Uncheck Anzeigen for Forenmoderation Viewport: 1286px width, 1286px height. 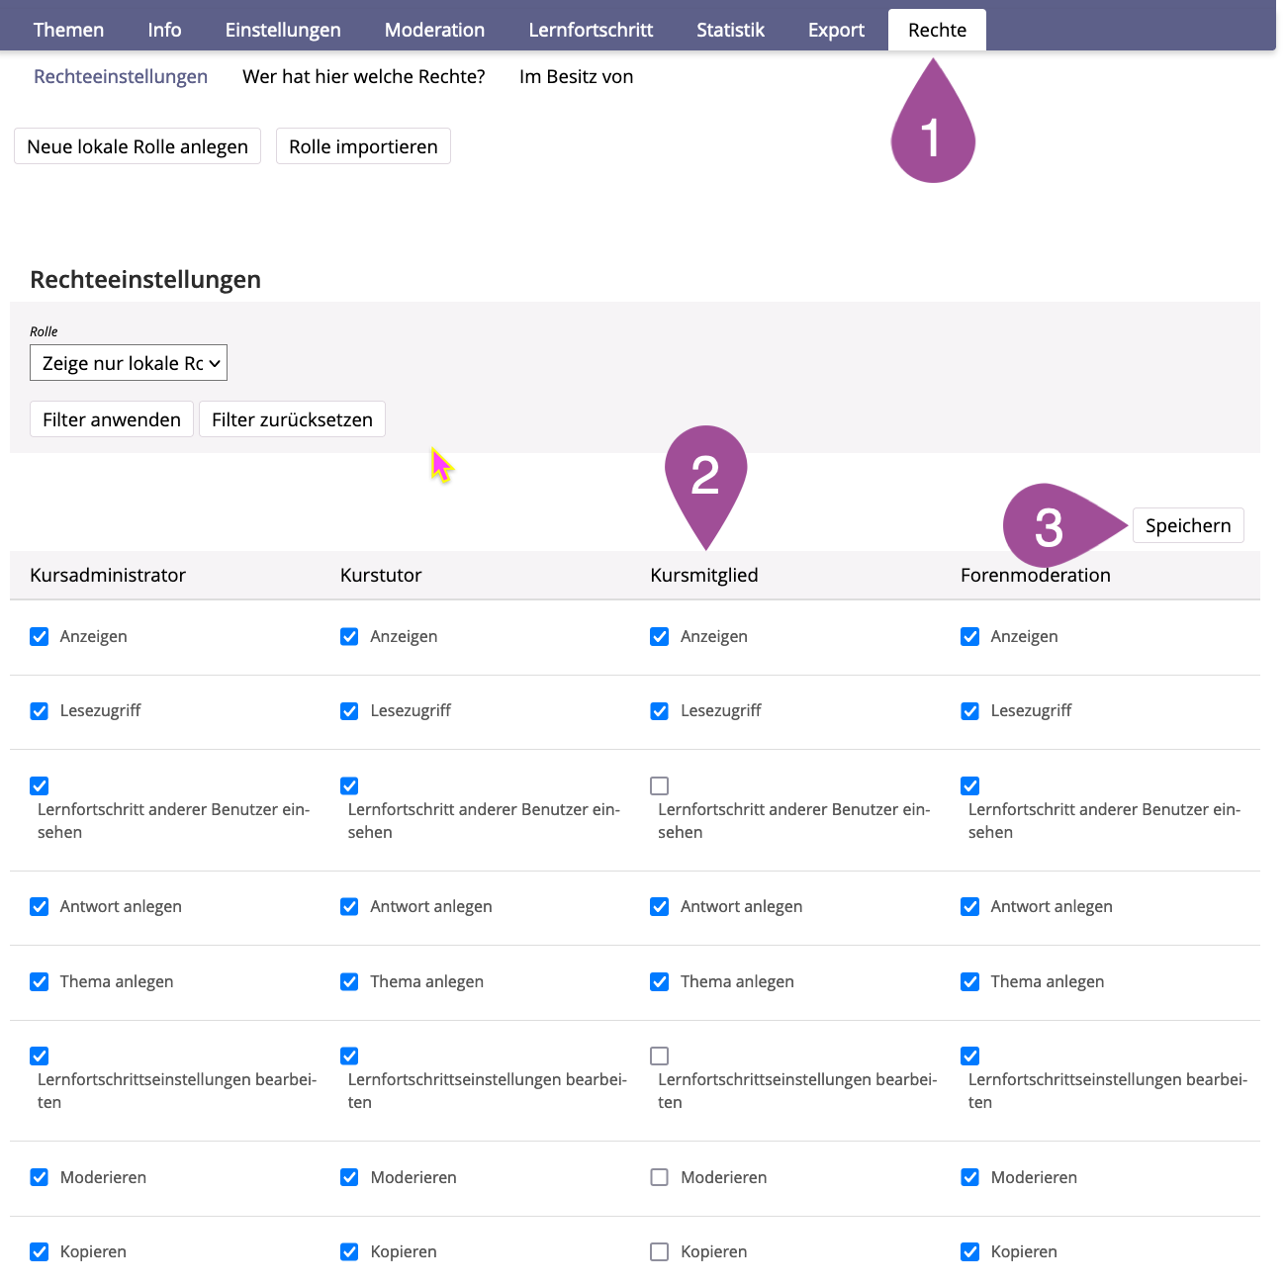coord(970,636)
